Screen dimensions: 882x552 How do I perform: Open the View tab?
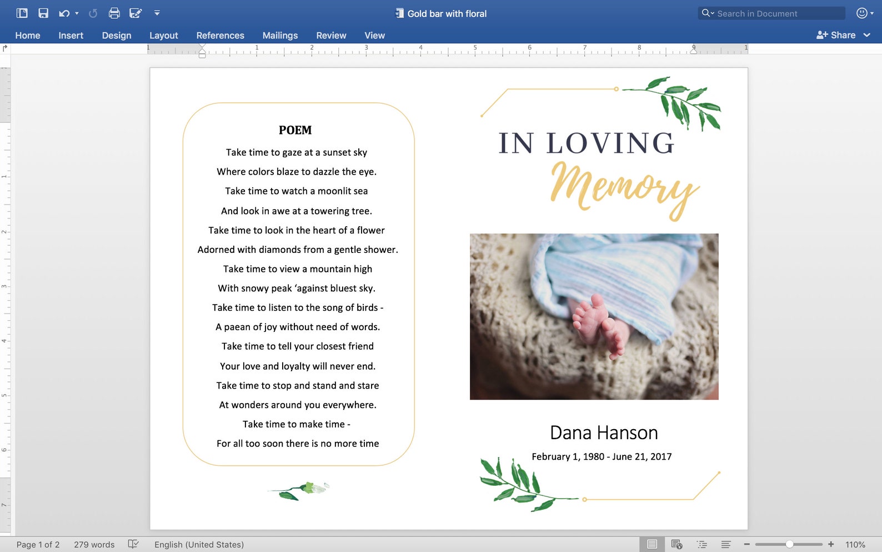coord(374,35)
